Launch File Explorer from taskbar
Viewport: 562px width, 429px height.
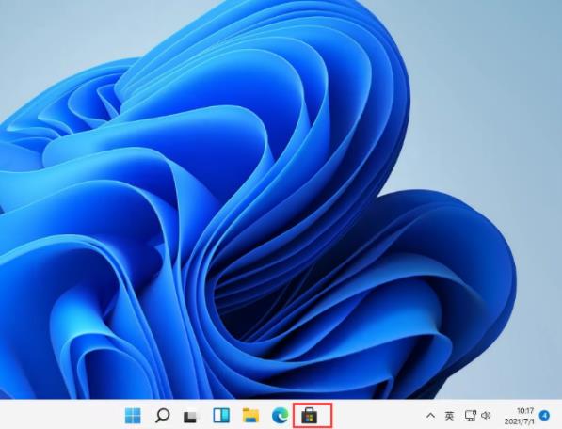click(x=250, y=416)
